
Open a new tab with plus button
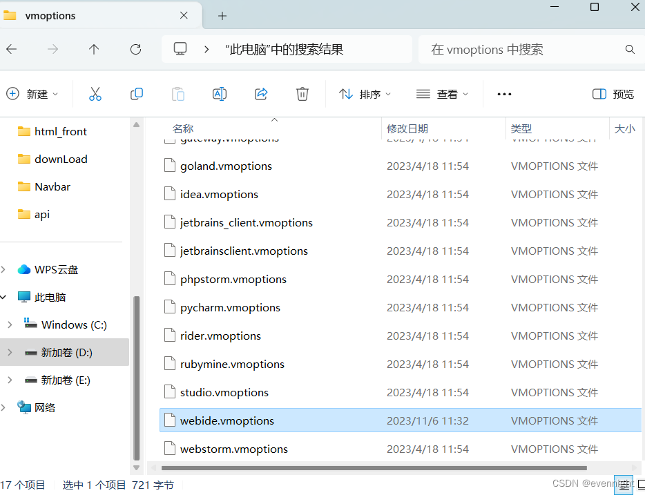click(222, 16)
